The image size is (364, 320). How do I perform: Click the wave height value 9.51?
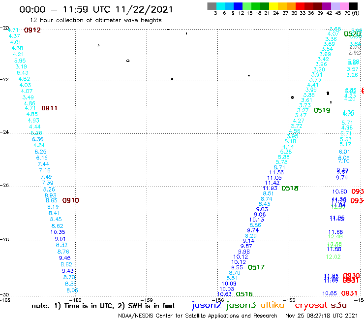tap(60, 239)
